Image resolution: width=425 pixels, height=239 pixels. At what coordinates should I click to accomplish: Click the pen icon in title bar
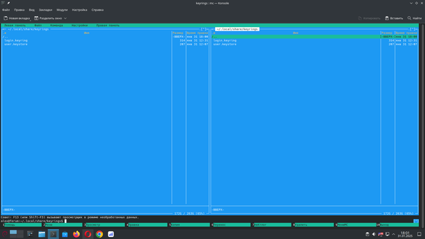tap(9, 3)
